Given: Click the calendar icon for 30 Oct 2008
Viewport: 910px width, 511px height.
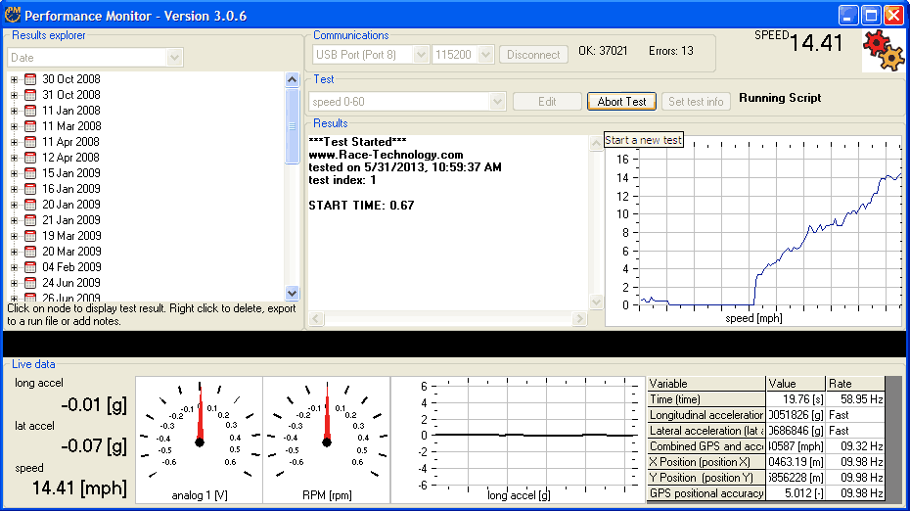Looking at the screenshot, I should coord(30,79).
